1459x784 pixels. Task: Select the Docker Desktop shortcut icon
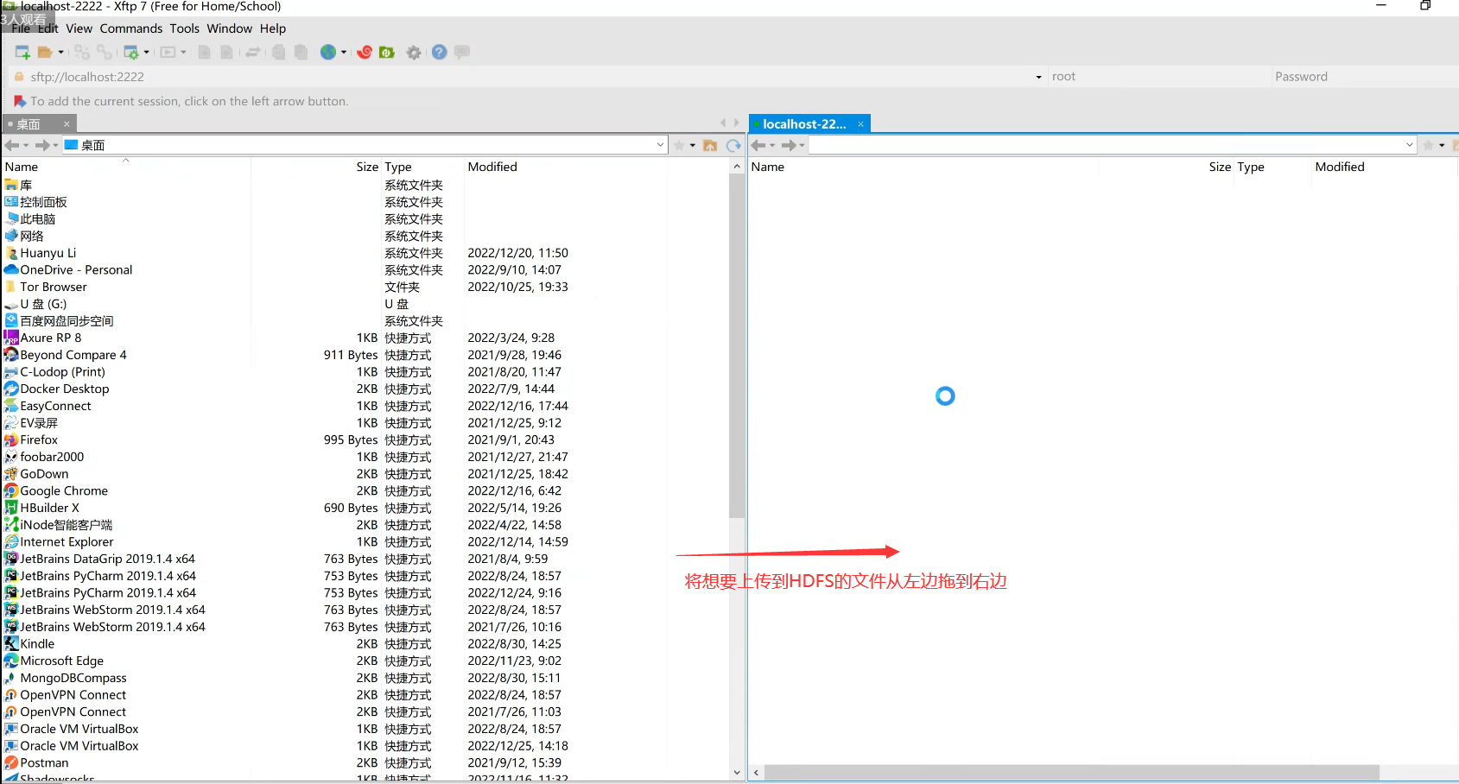coord(11,389)
